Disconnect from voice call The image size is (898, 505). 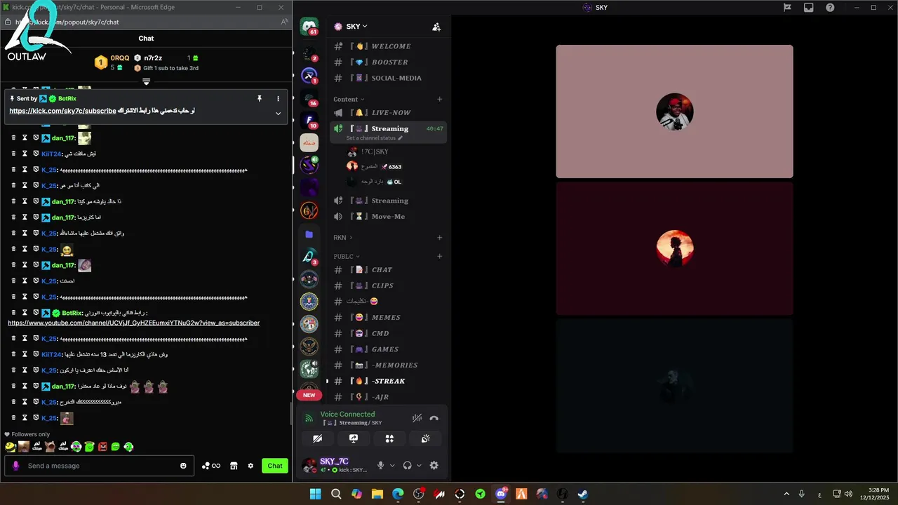point(434,418)
